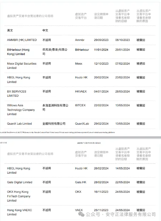Select Meex Digital Securities Limited name

click(x=21, y=66)
